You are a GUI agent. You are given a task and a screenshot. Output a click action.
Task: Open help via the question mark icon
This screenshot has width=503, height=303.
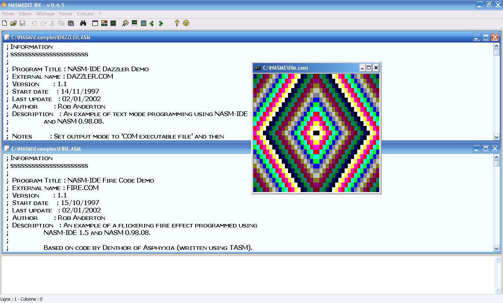point(177,23)
